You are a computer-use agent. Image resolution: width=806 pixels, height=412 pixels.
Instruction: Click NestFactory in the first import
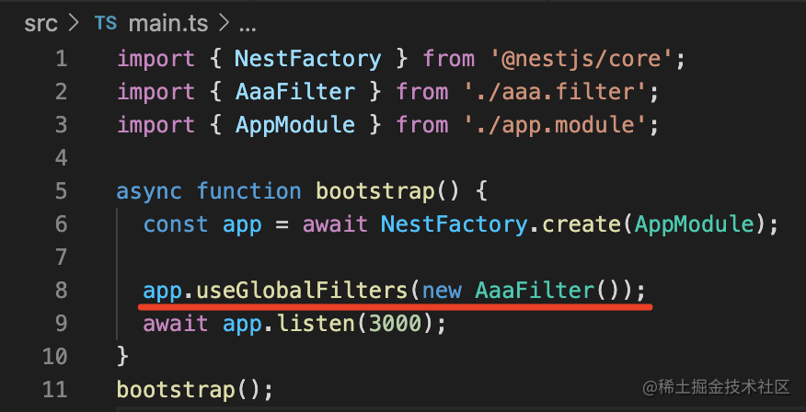[x=308, y=59]
